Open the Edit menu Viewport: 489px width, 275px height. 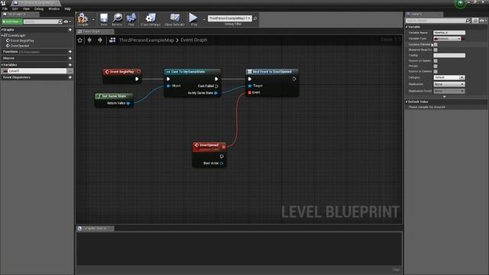(x=15, y=8)
